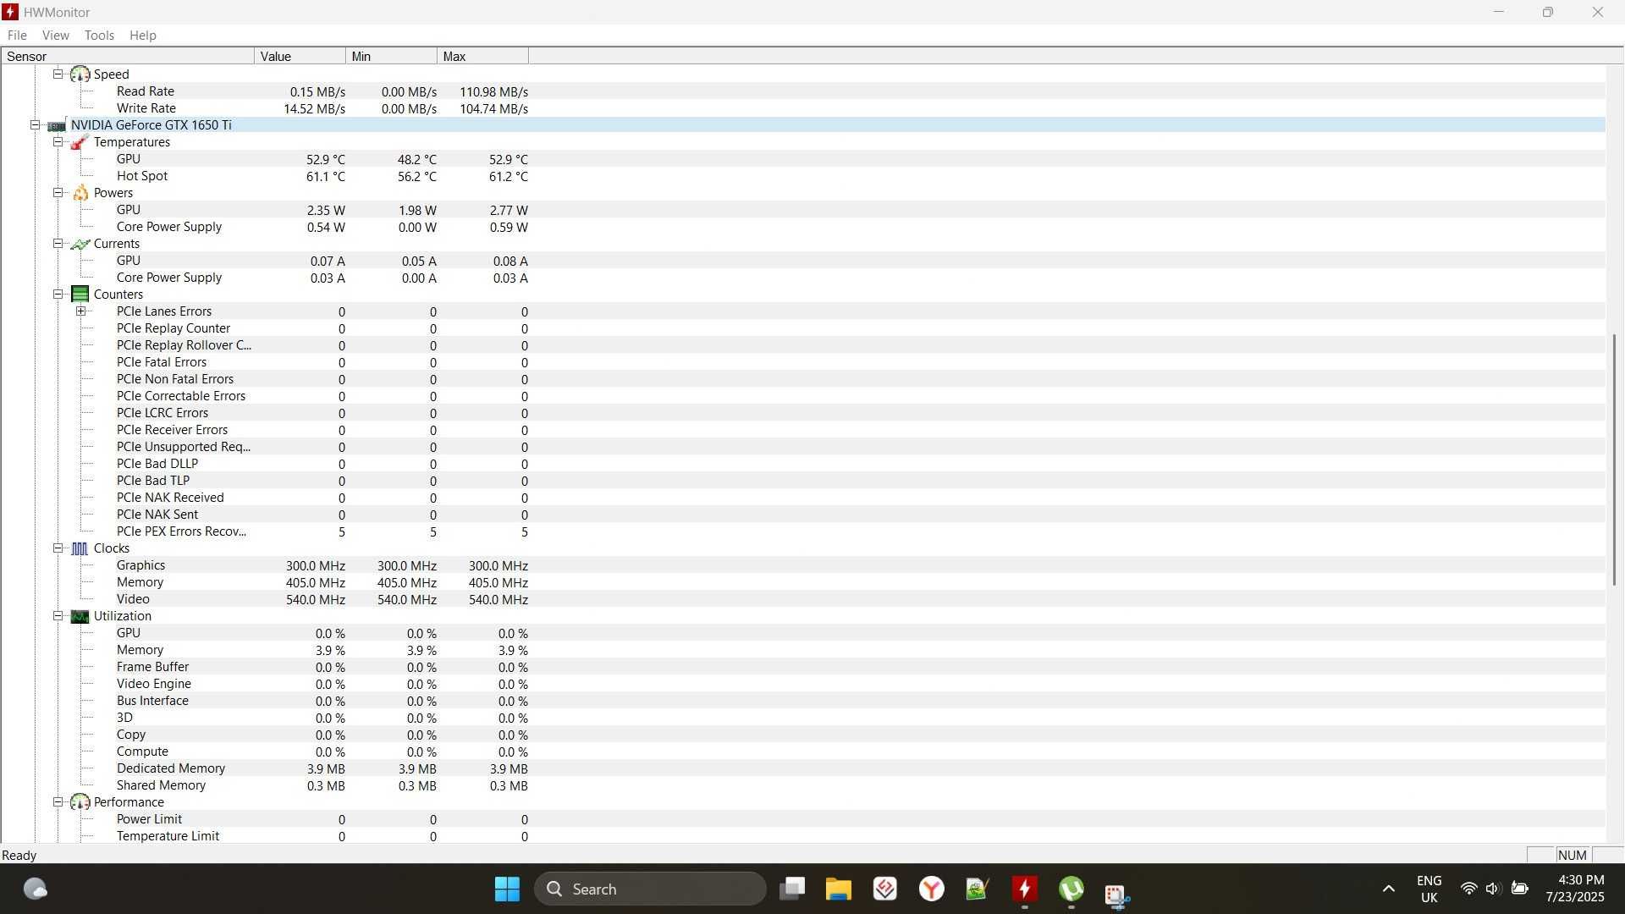The image size is (1625, 914).
Task: Collapse the Speed section
Action: [x=58, y=74]
